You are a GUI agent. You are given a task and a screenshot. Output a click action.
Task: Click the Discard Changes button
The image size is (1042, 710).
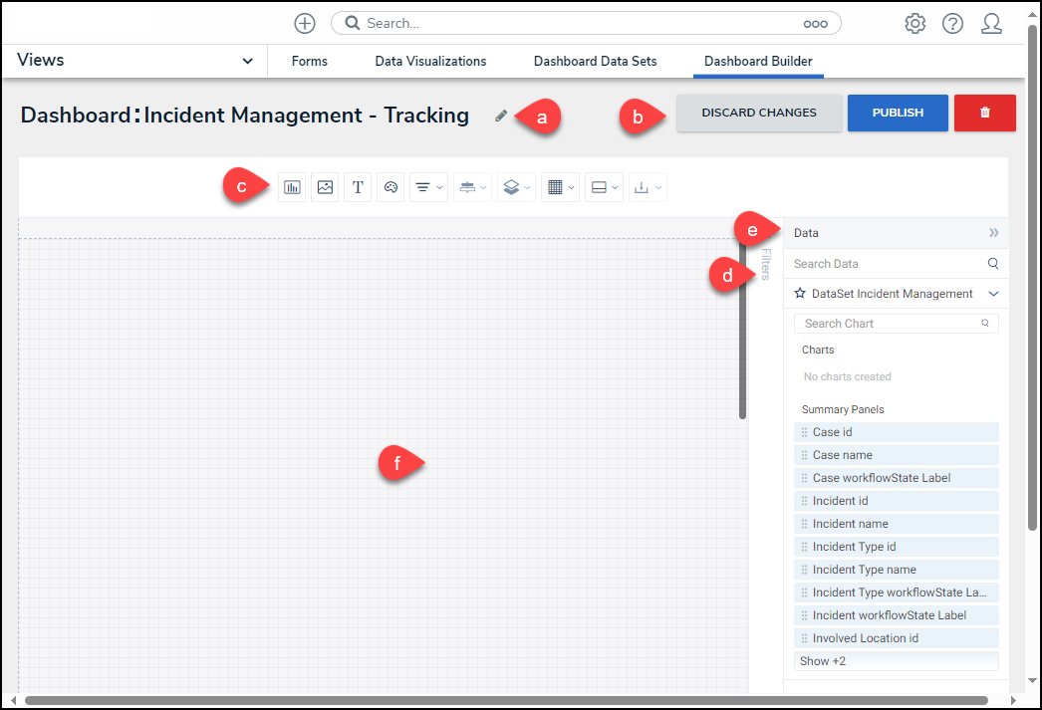[x=759, y=114]
